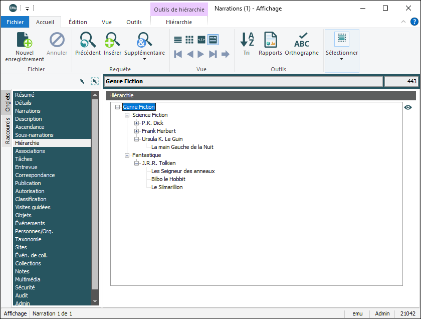This screenshot has width=421, height=319.
Task: Open the Sélectionner dropdown
Action: [342, 59]
